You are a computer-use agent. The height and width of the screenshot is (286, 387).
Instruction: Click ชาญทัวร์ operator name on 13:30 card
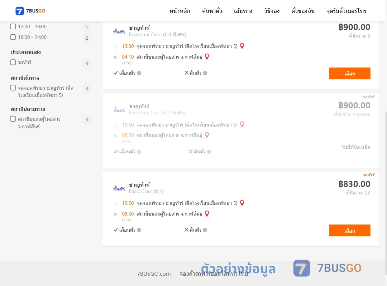pos(139,28)
